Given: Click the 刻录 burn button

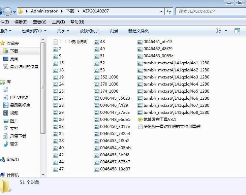Looking at the screenshot, I should (x=114, y=31).
